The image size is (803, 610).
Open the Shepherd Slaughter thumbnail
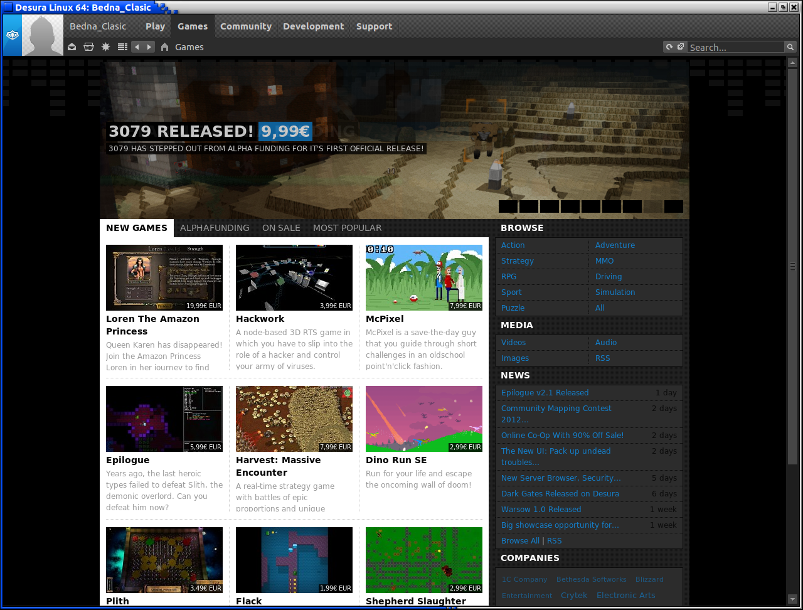click(424, 560)
